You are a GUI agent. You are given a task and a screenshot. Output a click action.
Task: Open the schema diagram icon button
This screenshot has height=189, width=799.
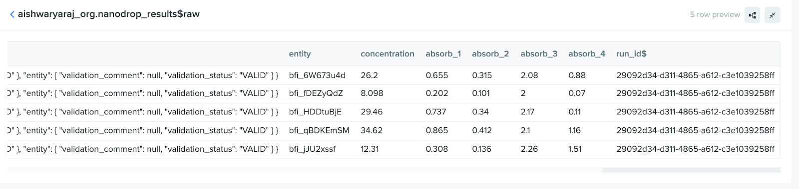(x=752, y=15)
